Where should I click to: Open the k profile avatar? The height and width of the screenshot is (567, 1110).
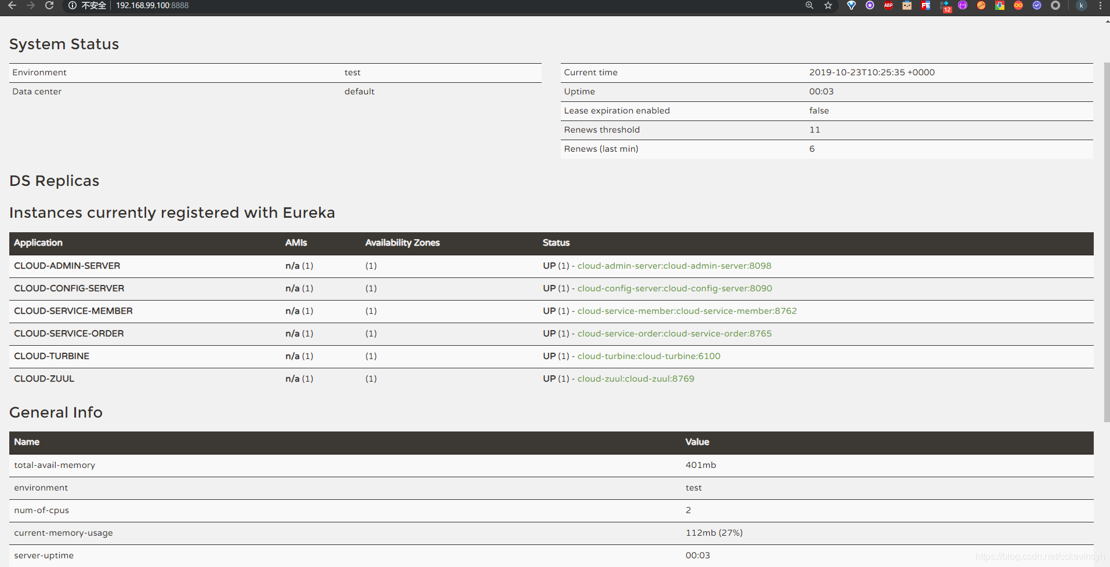click(x=1081, y=5)
